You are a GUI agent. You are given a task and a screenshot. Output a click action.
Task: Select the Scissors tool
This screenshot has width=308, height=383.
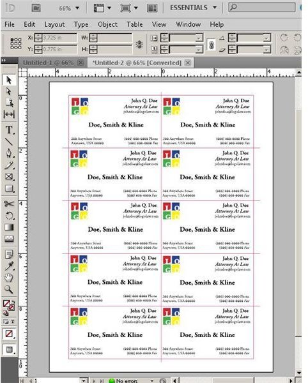click(9, 204)
